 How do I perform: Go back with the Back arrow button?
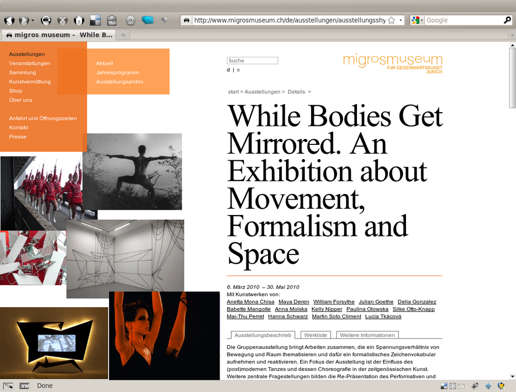point(9,21)
